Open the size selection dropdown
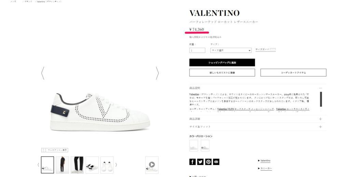Image resolution: width=362 pixels, height=177 pixels. (x=231, y=50)
